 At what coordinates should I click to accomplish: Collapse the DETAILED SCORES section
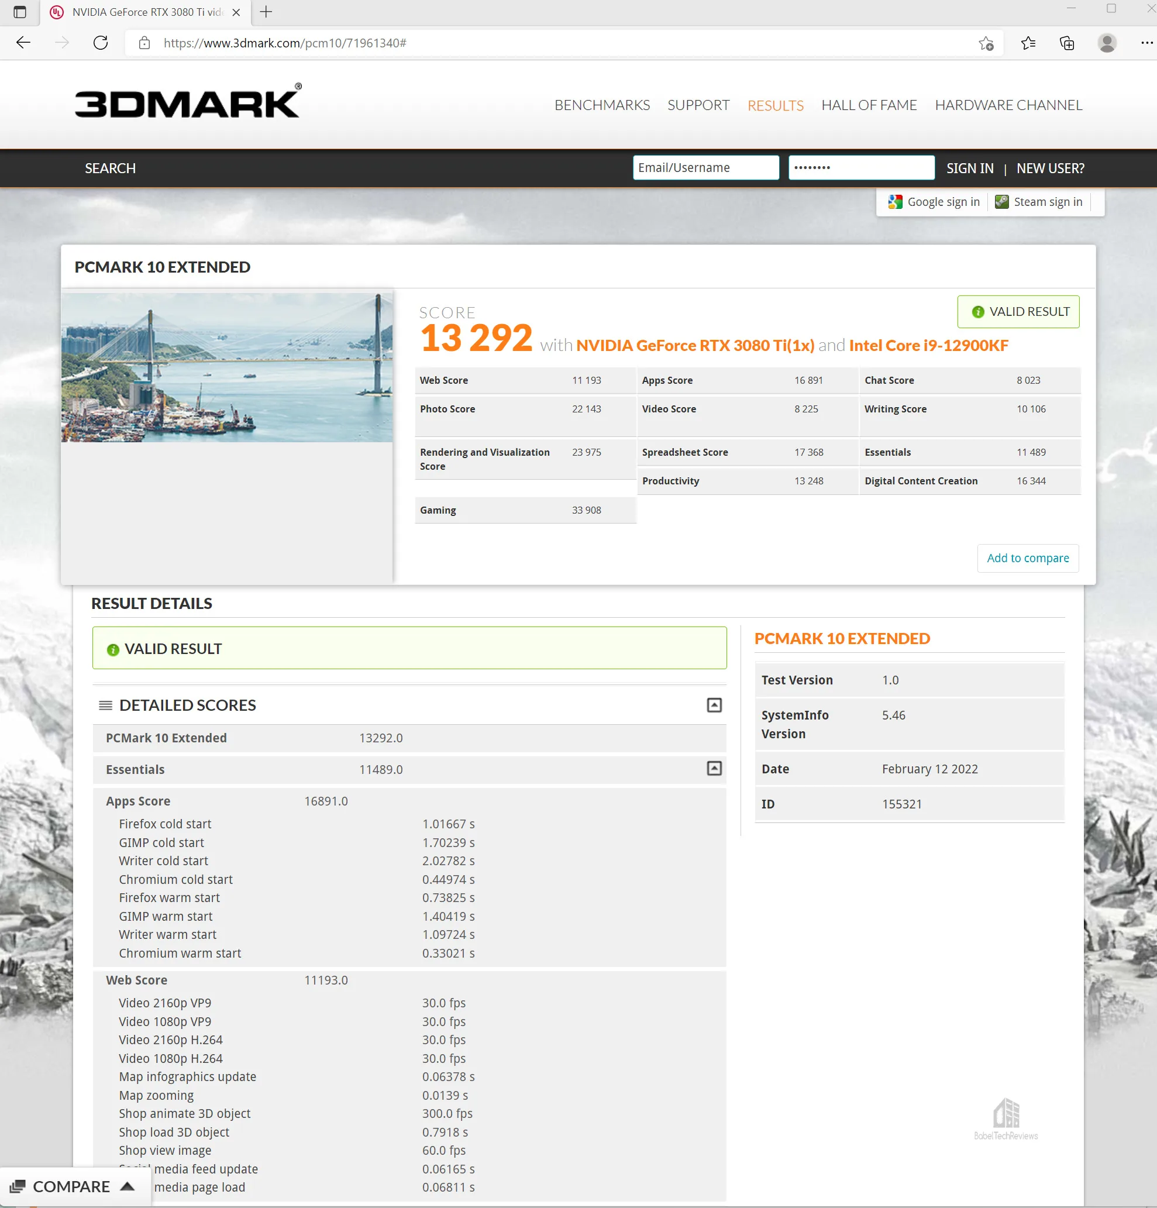[714, 705]
